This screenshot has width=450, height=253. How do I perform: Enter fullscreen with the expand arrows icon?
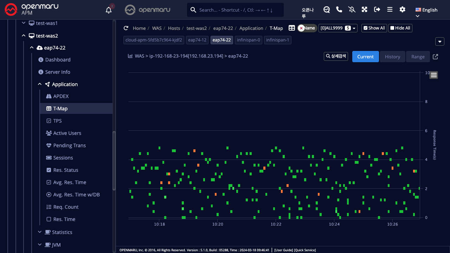[x=365, y=9]
